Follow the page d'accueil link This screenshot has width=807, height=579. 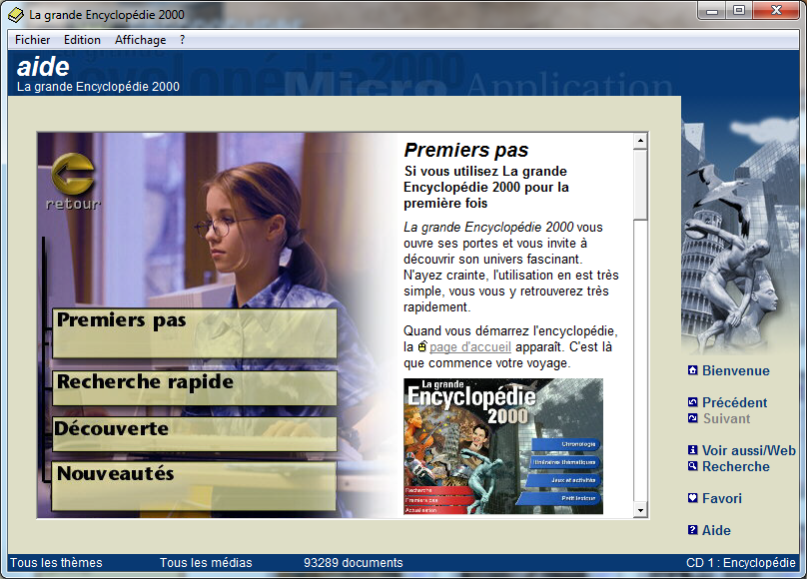click(470, 347)
